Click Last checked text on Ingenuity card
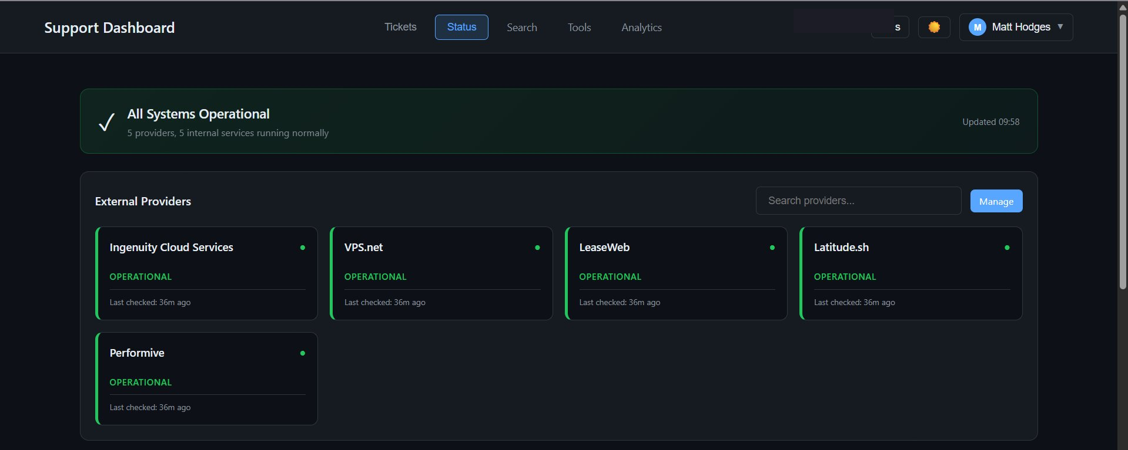 (x=150, y=302)
